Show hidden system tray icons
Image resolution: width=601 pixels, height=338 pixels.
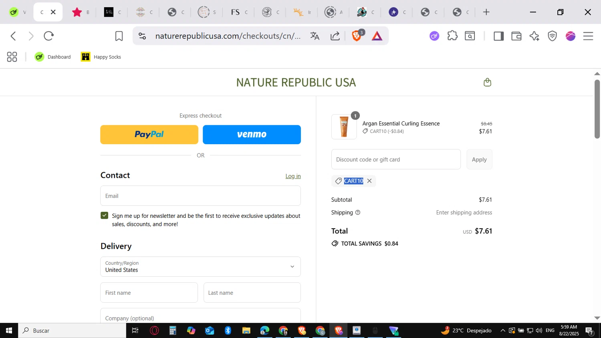pyautogui.click(x=503, y=330)
